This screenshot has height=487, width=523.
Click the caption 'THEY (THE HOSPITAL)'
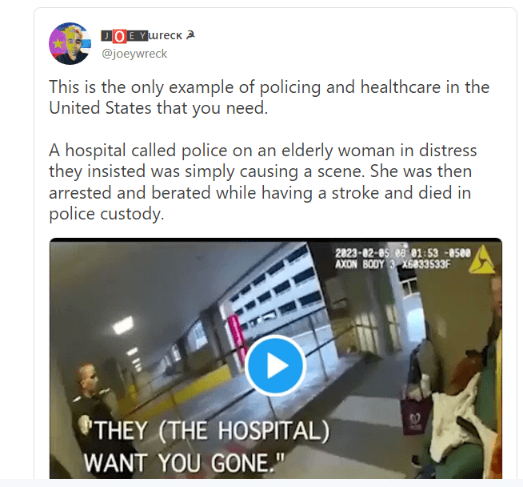212,431
